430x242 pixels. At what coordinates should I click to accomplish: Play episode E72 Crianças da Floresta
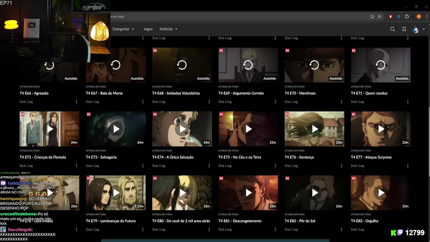[49, 129]
